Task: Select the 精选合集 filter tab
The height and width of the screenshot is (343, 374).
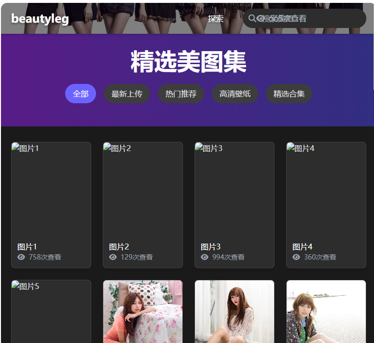Action: click(x=289, y=94)
